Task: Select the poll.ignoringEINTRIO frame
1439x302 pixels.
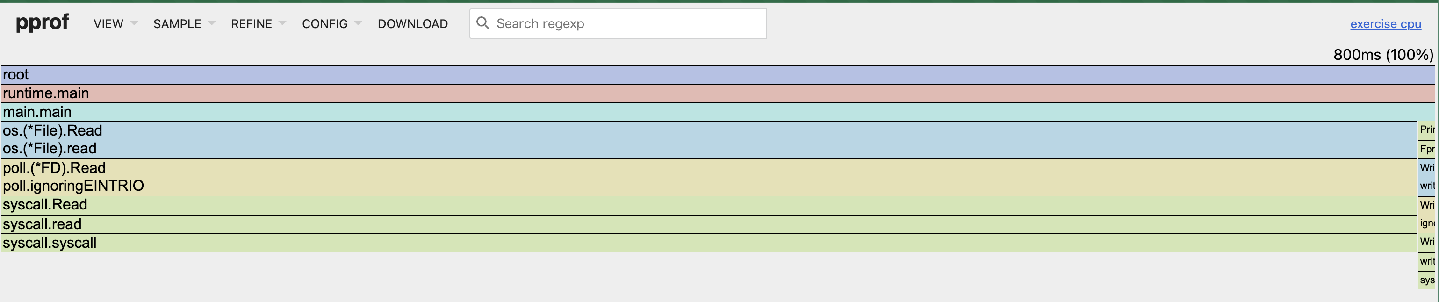Action: click(x=709, y=186)
